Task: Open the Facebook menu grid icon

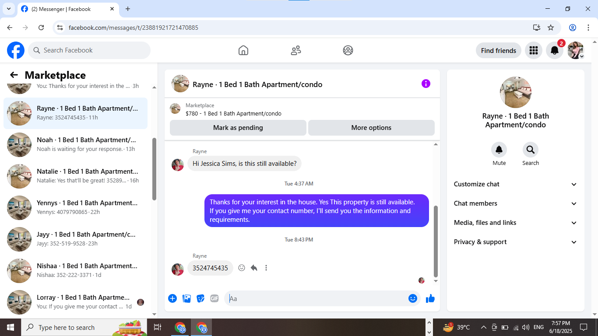Action: (x=533, y=50)
